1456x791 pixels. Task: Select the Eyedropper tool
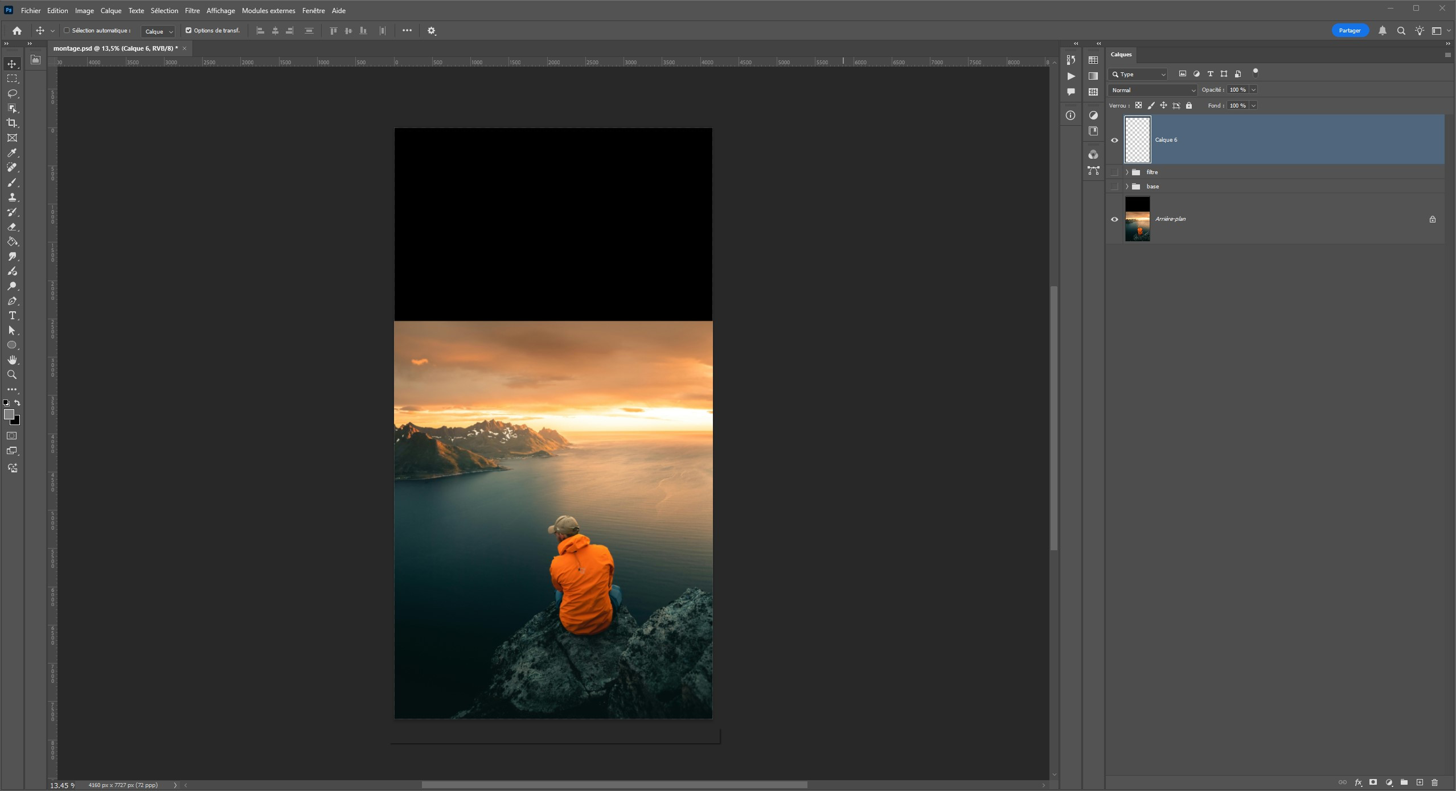click(12, 153)
